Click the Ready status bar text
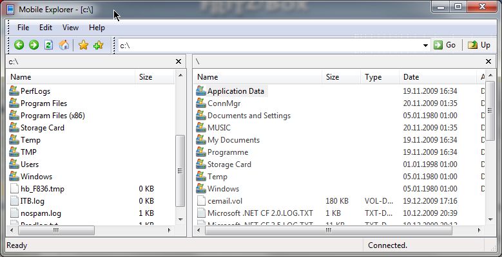 [17, 245]
